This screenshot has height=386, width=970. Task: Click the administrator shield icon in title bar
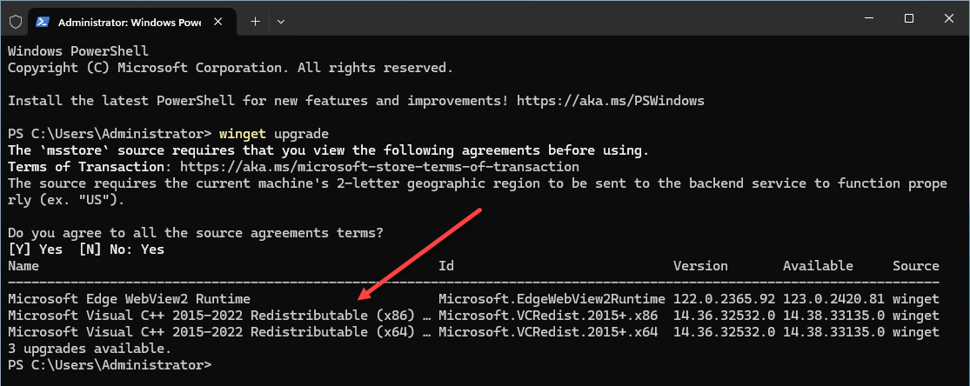16,22
